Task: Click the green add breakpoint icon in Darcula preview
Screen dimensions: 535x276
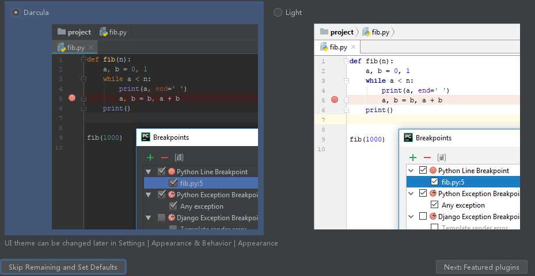Action: (150, 158)
